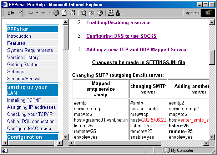The width and height of the screenshot is (217, 155).
Task: Click the sidebar horizontal scroll left arrow
Action: coord(5,143)
